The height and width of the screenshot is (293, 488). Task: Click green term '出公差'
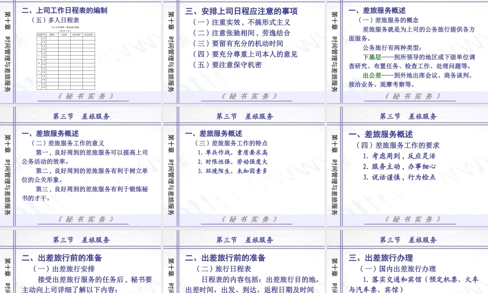click(372, 75)
